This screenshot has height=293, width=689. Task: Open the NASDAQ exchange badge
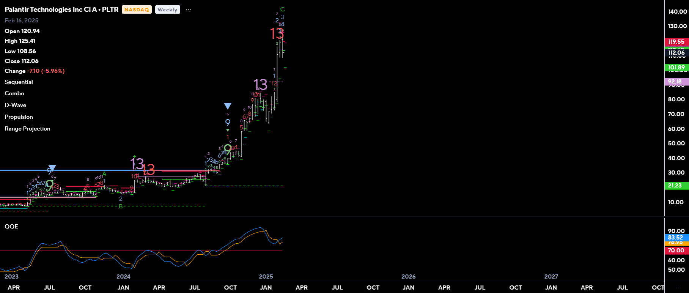pos(137,10)
